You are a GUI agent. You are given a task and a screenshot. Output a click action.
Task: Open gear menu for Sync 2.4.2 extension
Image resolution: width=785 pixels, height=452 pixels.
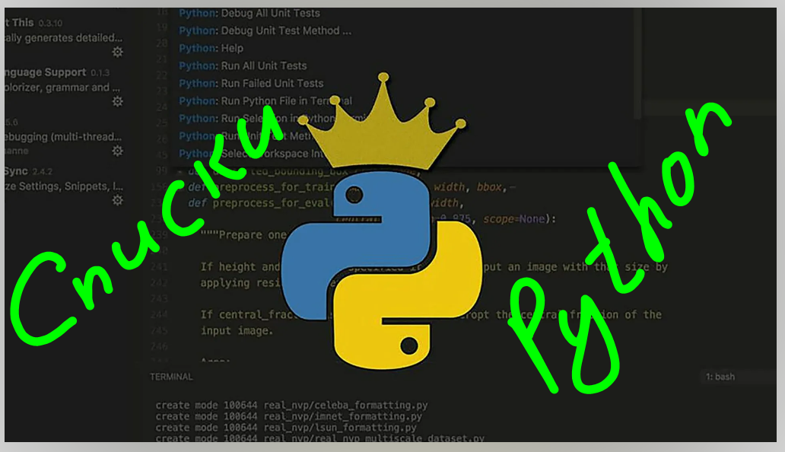coord(118,200)
